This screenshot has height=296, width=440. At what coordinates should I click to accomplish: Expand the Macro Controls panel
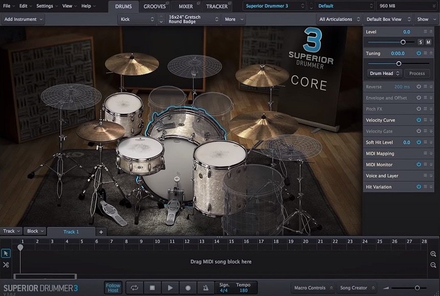[x=313, y=288]
